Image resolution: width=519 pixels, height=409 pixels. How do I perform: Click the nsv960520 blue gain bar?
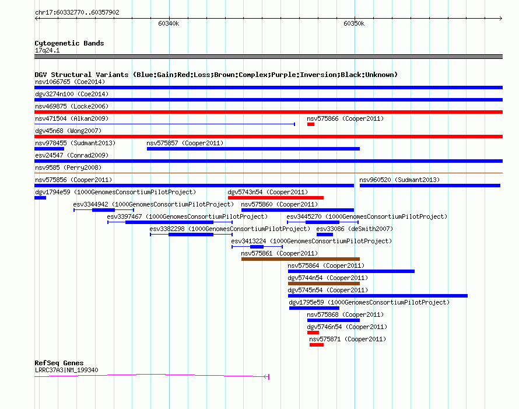[430, 186]
